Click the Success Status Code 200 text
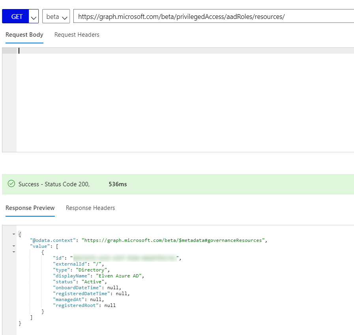 click(54, 184)
